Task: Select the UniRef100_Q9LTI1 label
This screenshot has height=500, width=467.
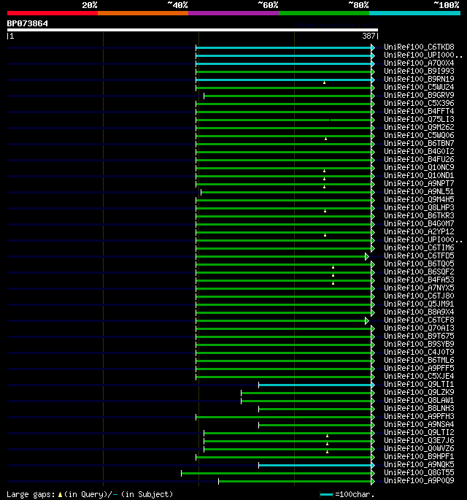Action: pyautogui.click(x=419, y=384)
